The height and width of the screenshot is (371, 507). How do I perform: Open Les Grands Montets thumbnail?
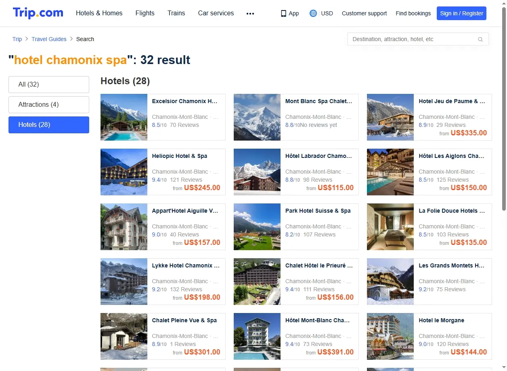click(390, 282)
